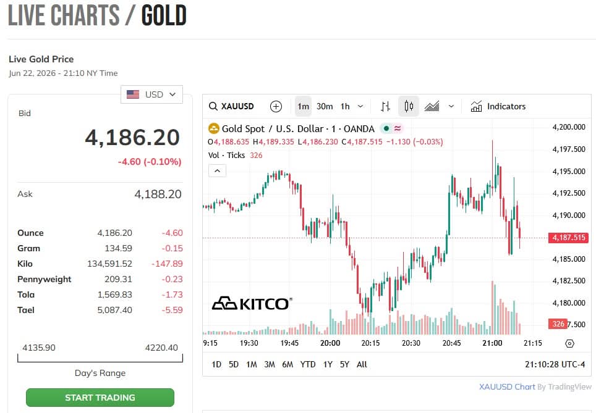Expand more time intervals chevron
This screenshot has width=596, height=413.
point(360,107)
